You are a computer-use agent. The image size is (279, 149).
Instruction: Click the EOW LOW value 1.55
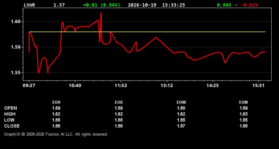click(181, 120)
